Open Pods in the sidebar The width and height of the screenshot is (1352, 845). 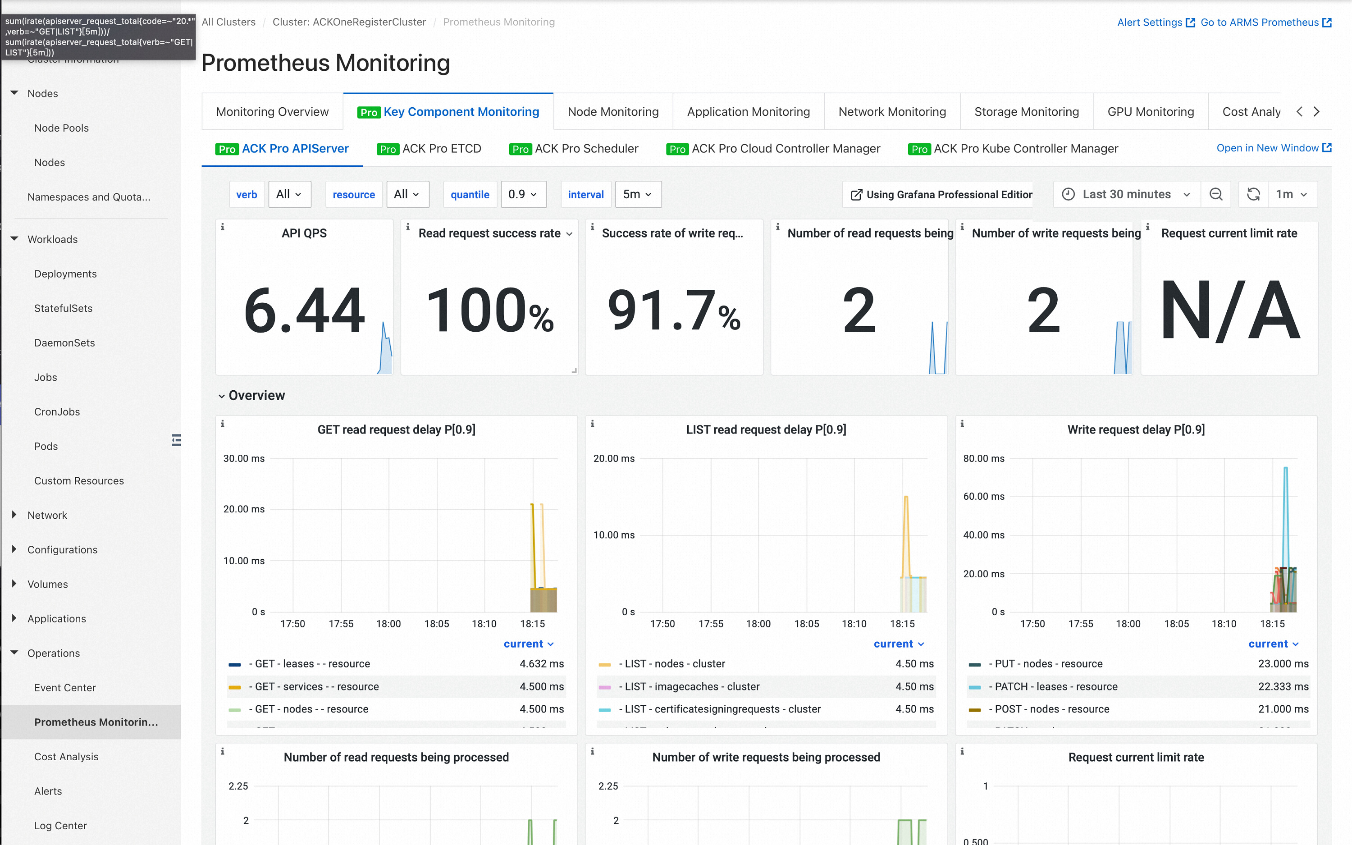point(46,446)
